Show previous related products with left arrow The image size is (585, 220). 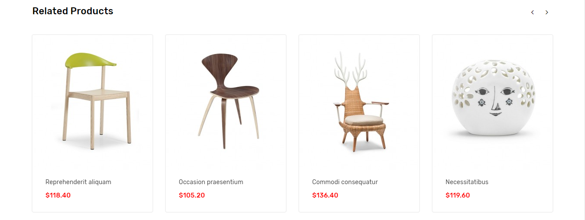533,13
